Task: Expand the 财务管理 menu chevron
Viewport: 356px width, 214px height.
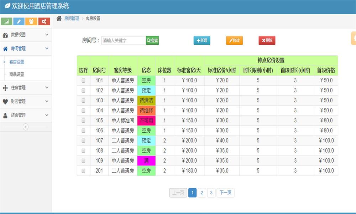Action: (47, 101)
